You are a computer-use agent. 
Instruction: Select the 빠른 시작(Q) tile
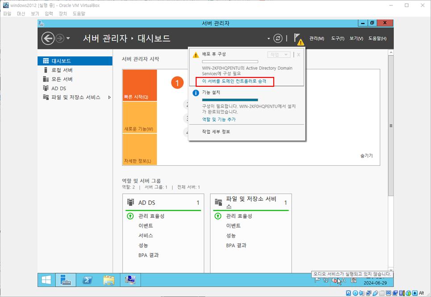coord(140,85)
